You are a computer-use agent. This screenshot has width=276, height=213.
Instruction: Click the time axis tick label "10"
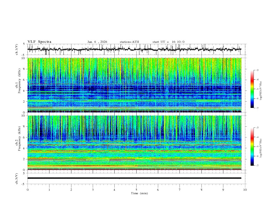click(x=245, y=190)
